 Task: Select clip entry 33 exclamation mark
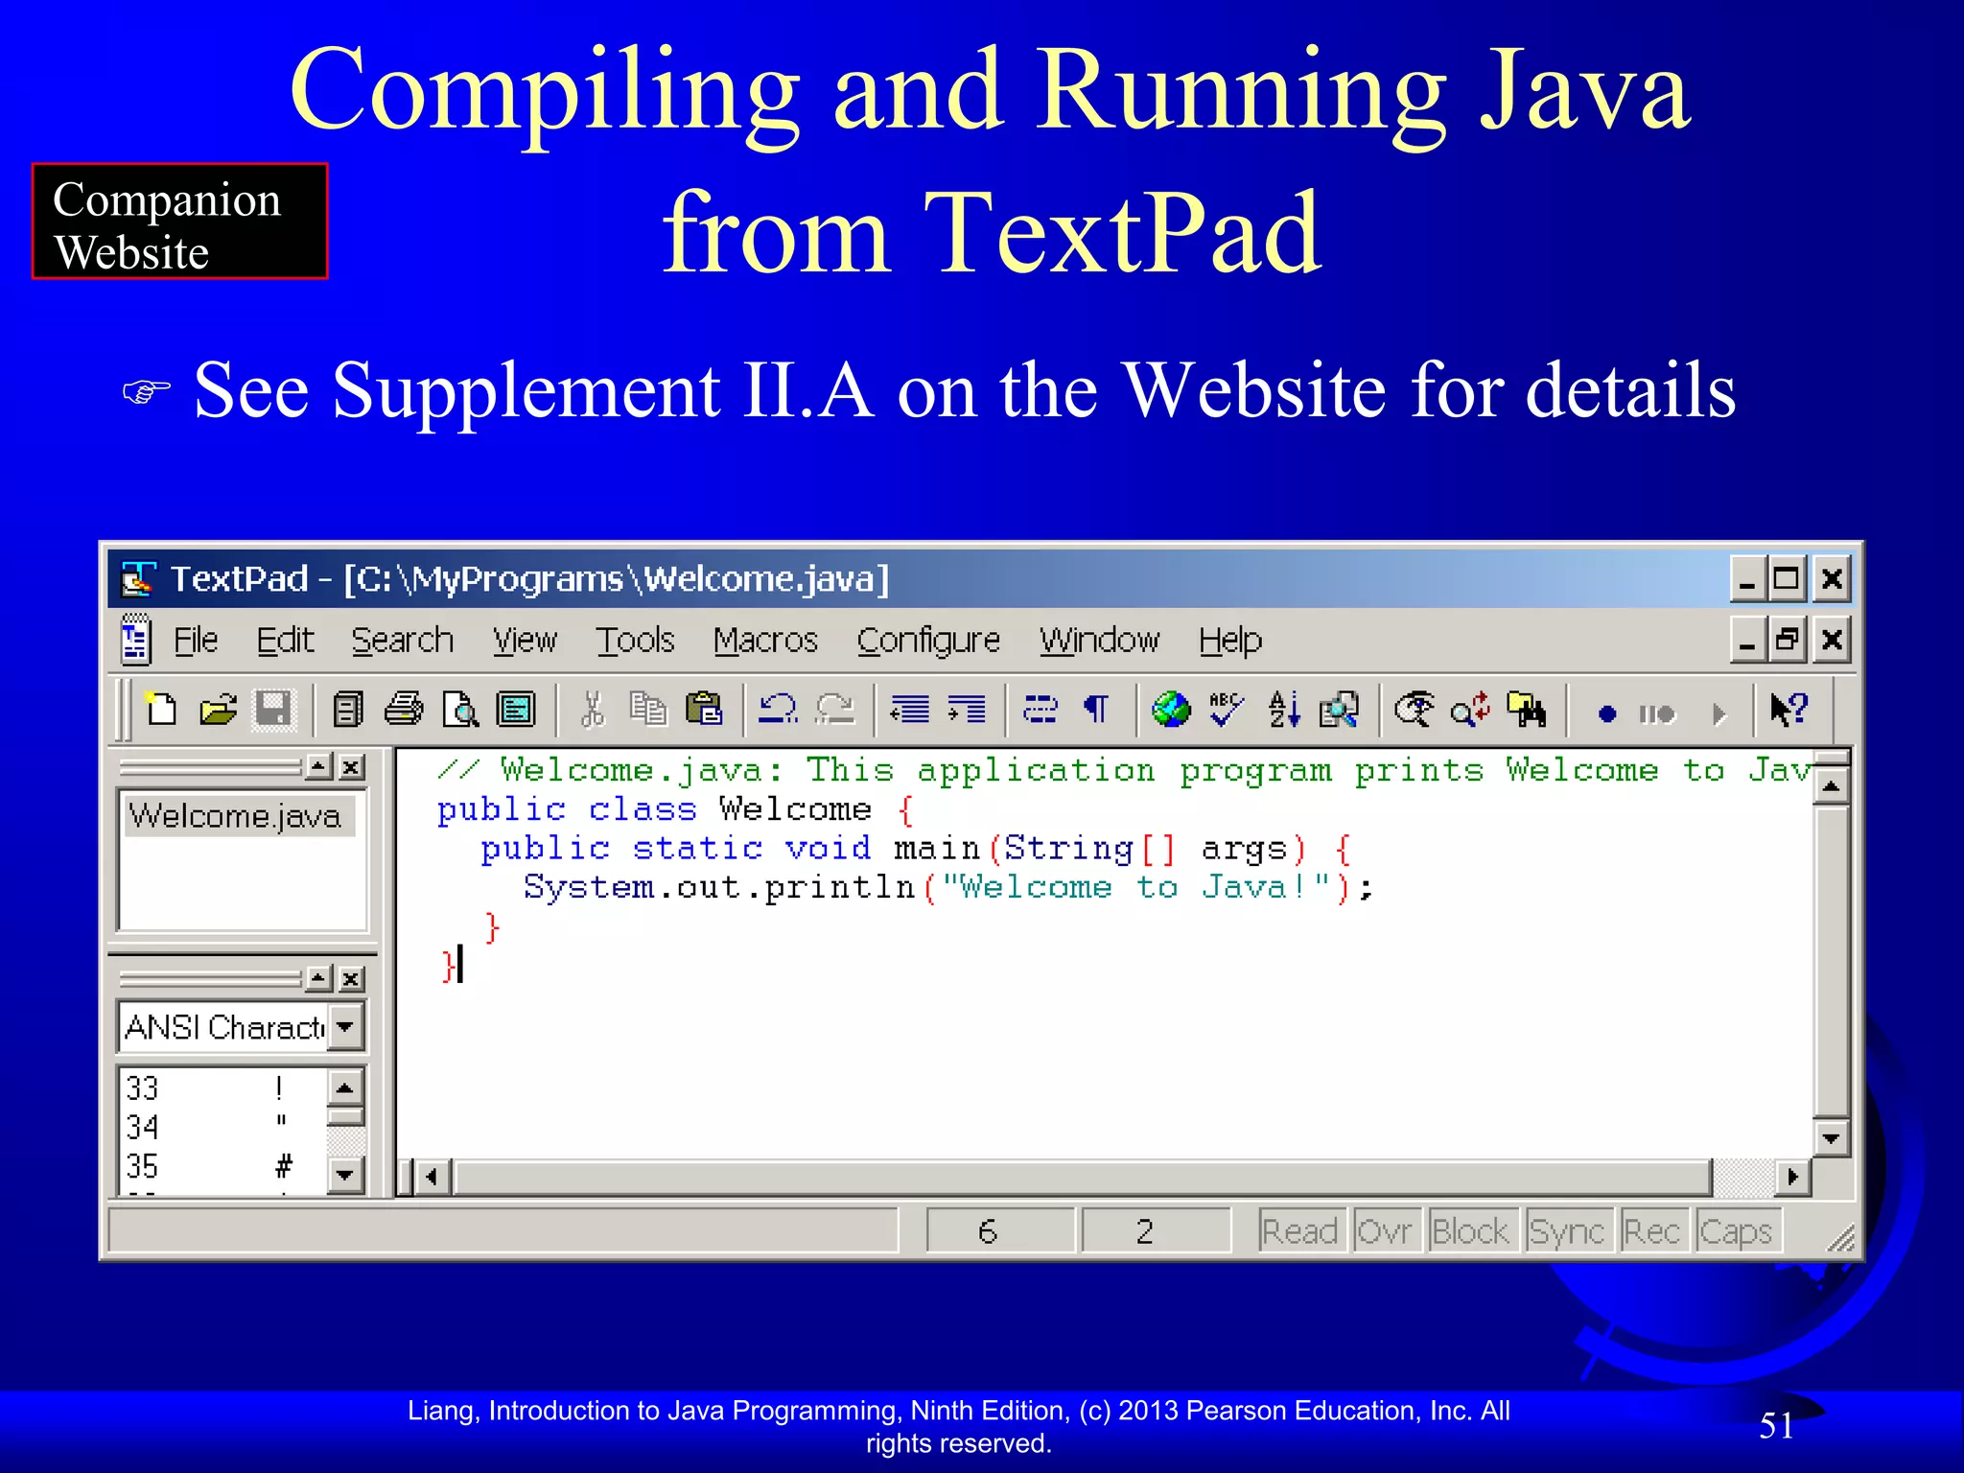tap(222, 1087)
